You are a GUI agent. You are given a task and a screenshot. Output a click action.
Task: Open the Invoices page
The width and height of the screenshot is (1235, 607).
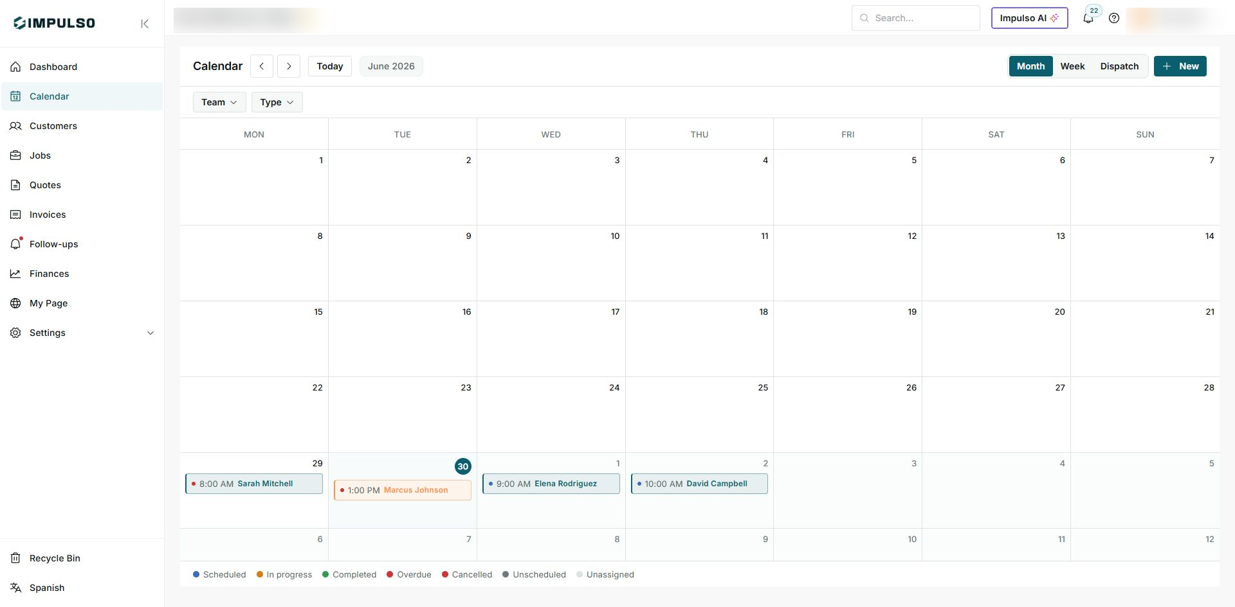coord(82,215)
